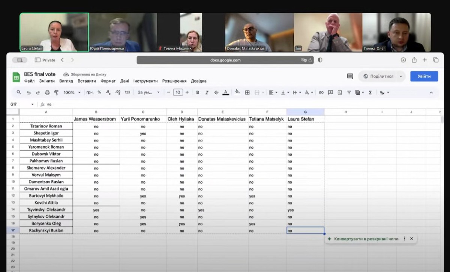Open the Вигляд menu
This screenshot has height=272, width=450.
(66, 81)
